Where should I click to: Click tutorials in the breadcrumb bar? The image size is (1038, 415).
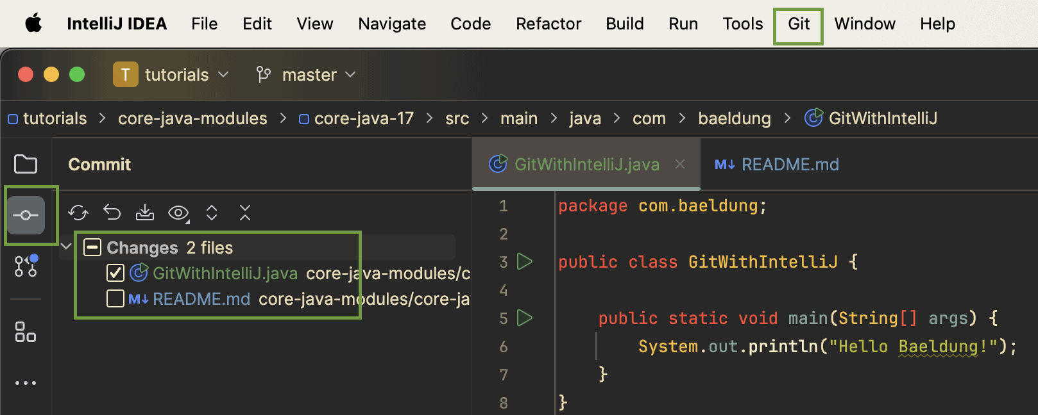[55, 118]
